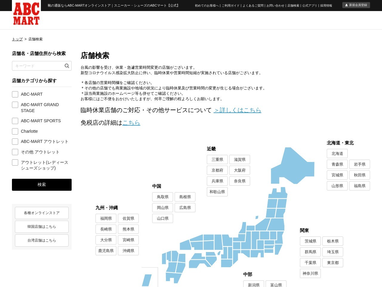The width and height of the screenshot is (382, 287).
Task: Open よくあるご質問 header link
Action: point(253,6)
